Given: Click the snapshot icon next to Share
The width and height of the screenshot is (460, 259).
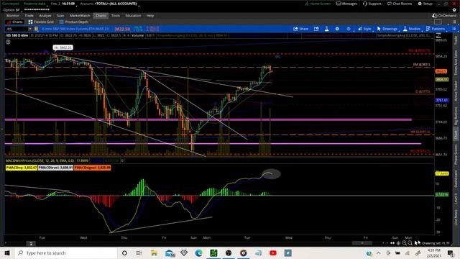Looking at the screenshot, I should (x=316, y=29).
